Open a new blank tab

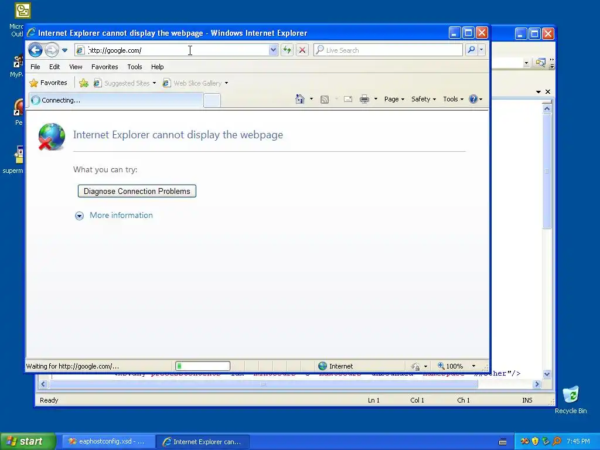tap(212, 101)
